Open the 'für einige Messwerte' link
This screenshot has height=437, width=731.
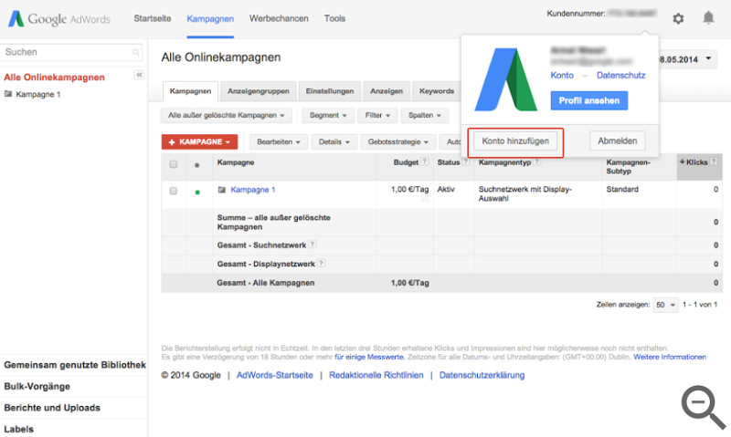pos(369,357)
